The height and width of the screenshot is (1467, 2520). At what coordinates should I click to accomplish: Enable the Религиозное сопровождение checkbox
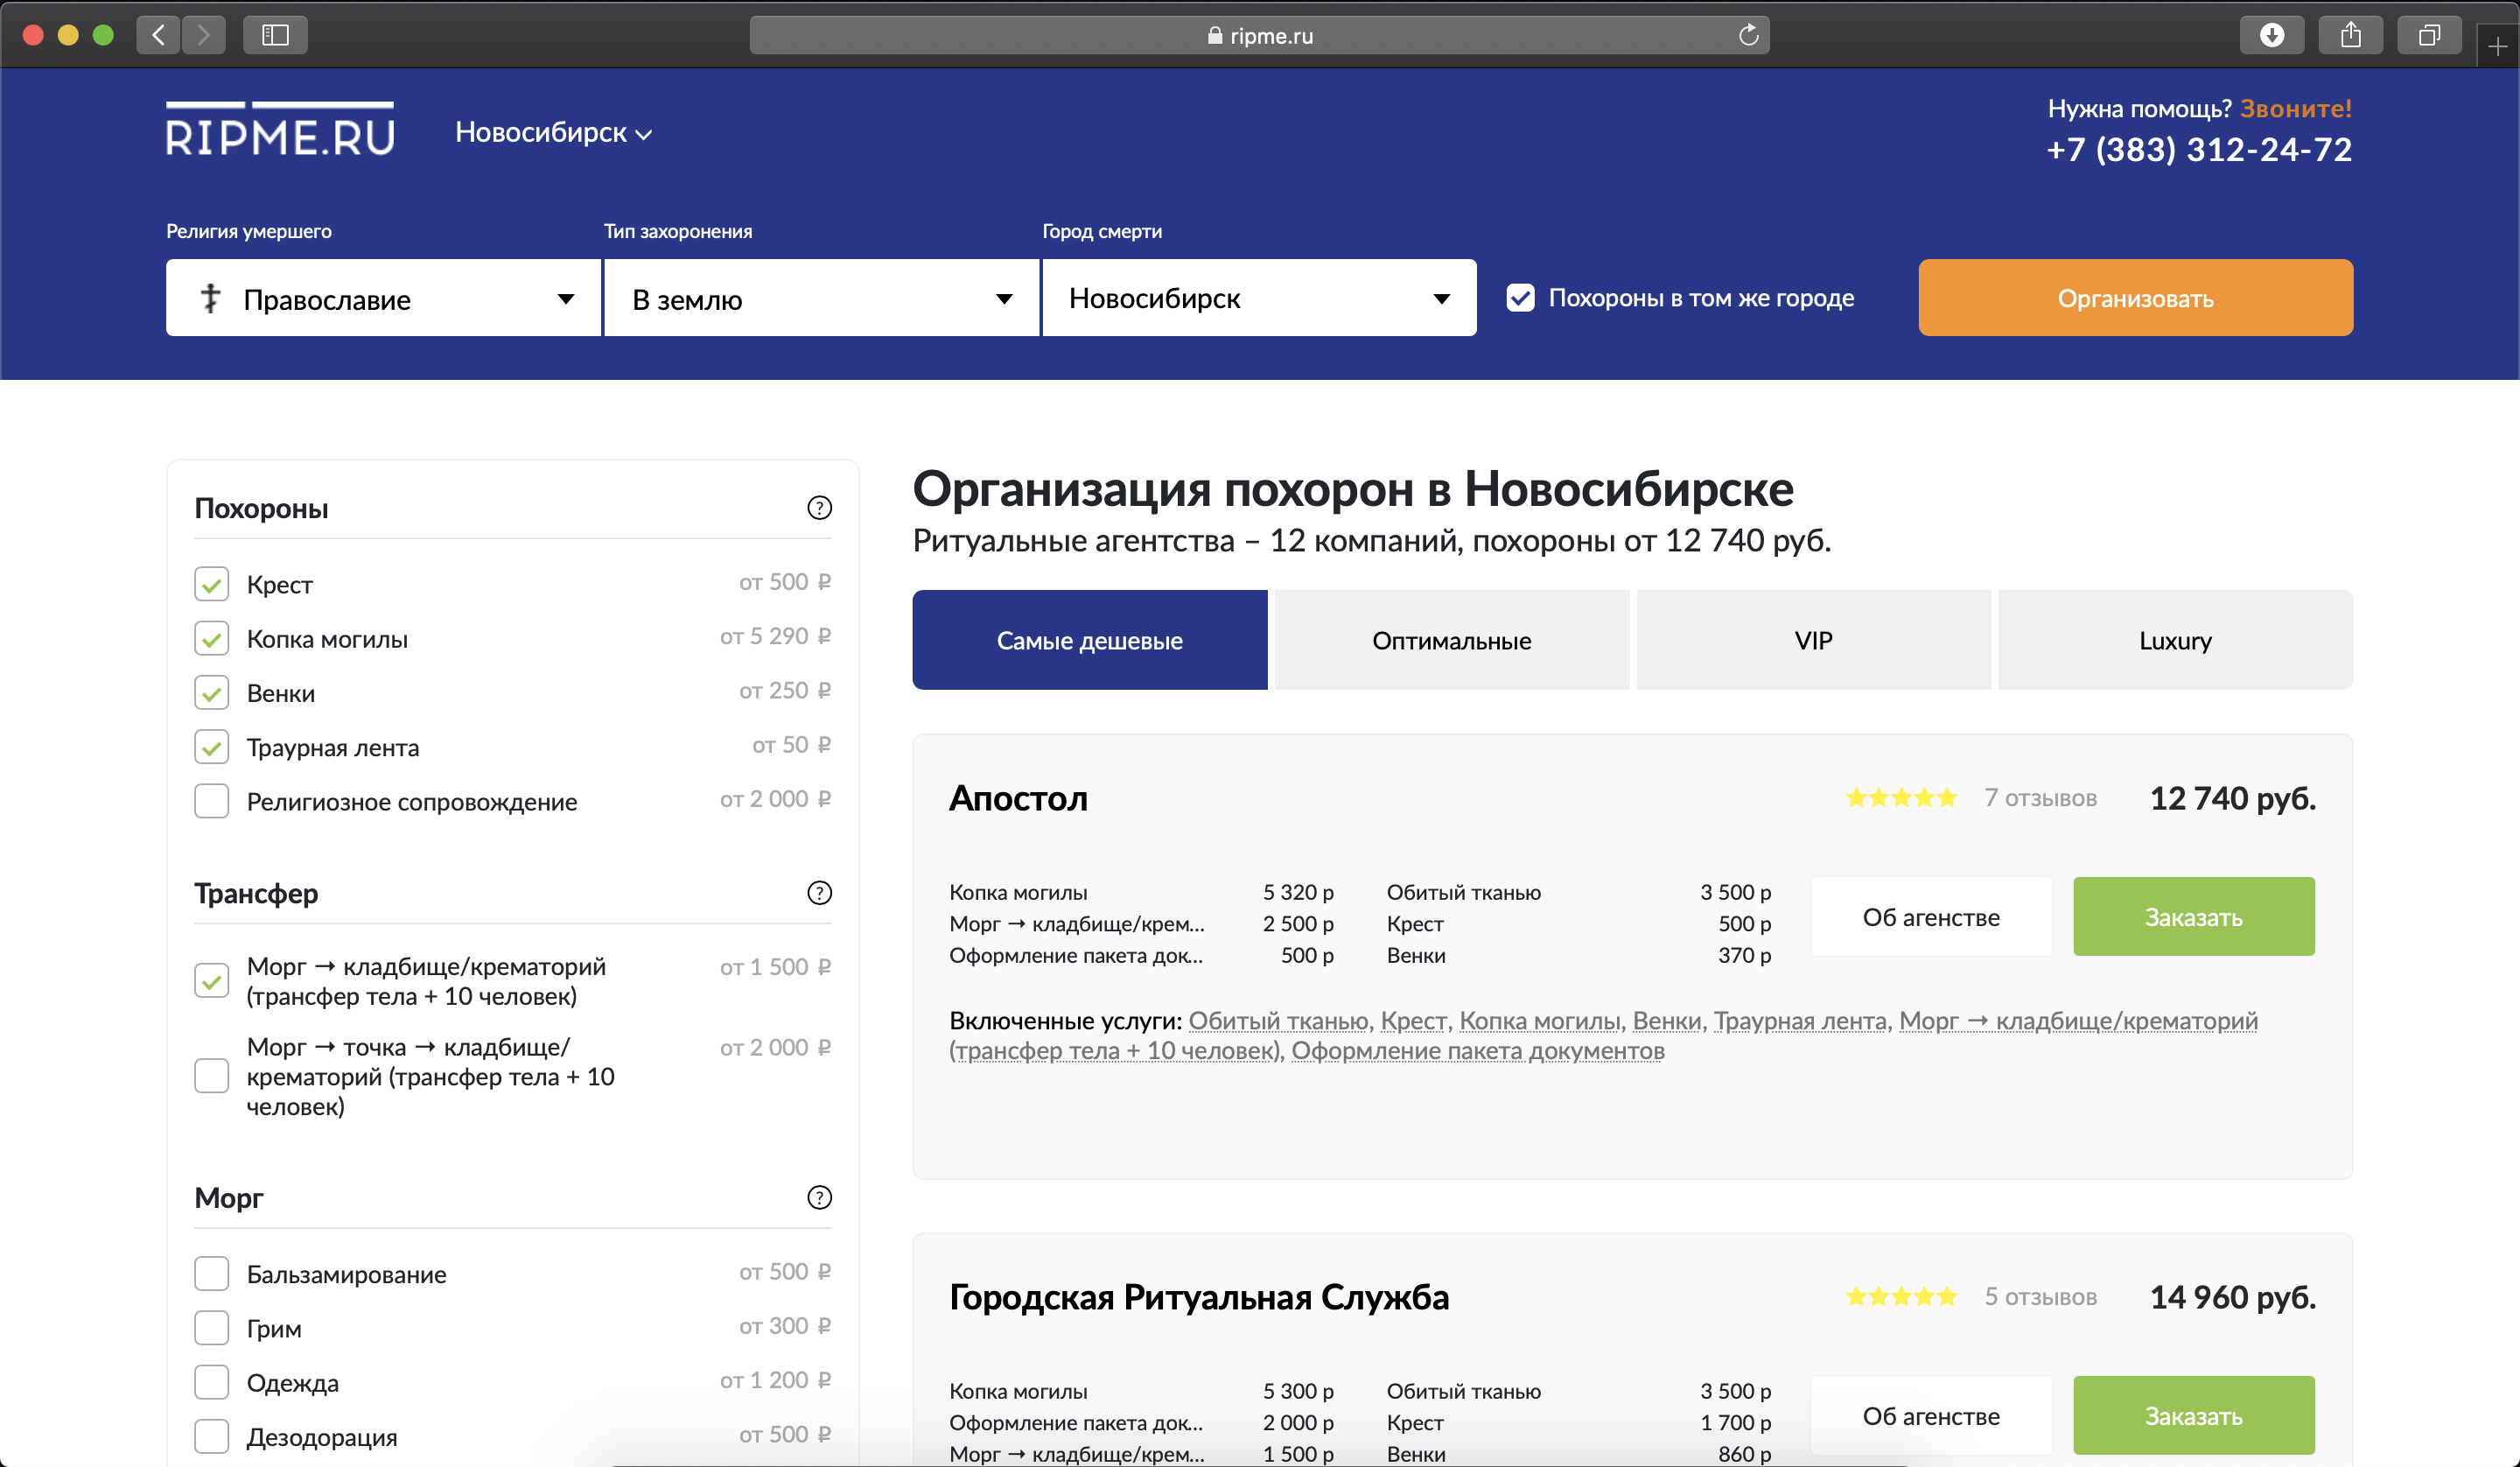[211, 802]
